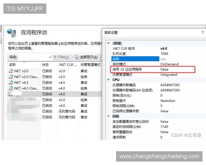This screenshot has width=206, height=165.
Task: Click the 启动模式 property
Action: 119,64
